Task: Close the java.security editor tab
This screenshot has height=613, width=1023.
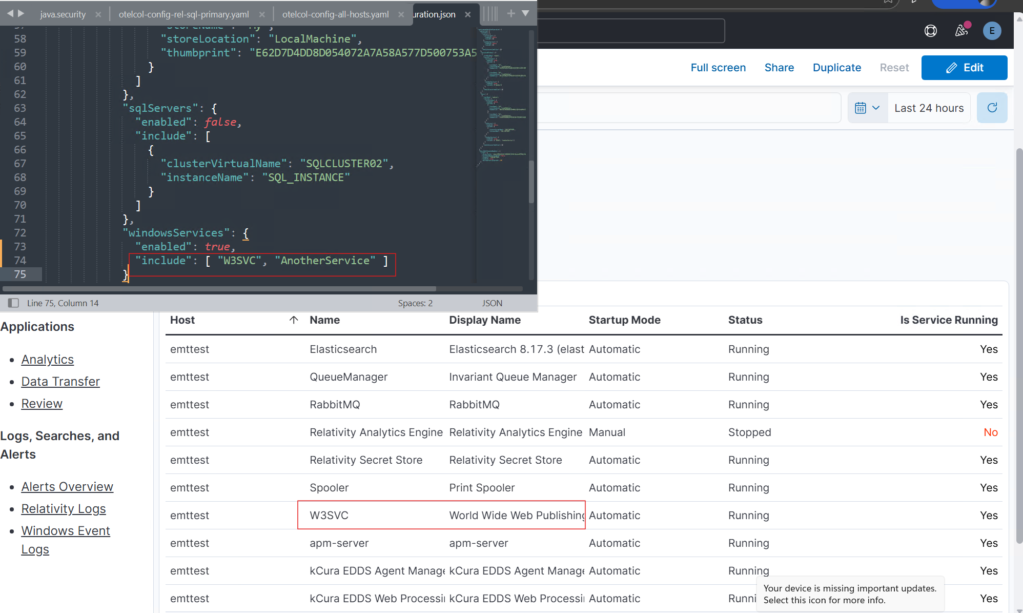Action: [98, 14]
